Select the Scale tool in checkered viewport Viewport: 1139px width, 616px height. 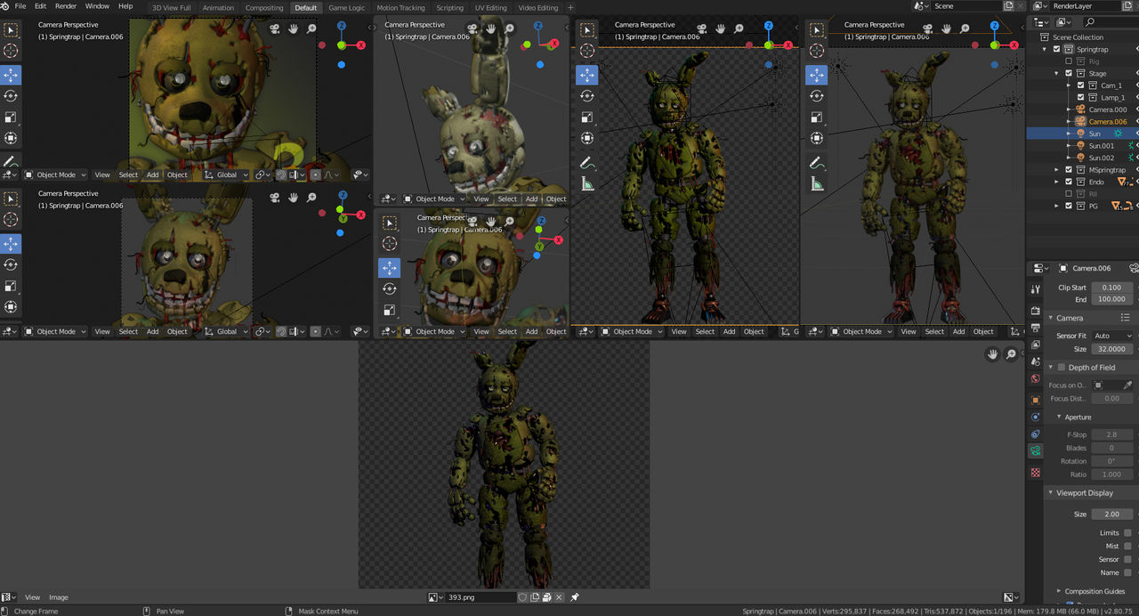586,118
